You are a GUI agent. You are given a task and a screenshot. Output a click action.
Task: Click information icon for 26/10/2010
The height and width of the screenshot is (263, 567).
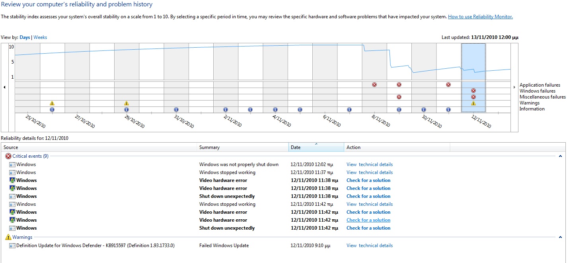52,110
